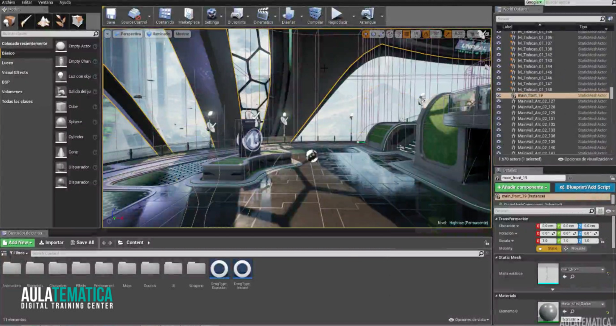Viewport: 616px width, 326px height.
Task: Click the Diseñar toolbar button
Action: coord(289,16)
